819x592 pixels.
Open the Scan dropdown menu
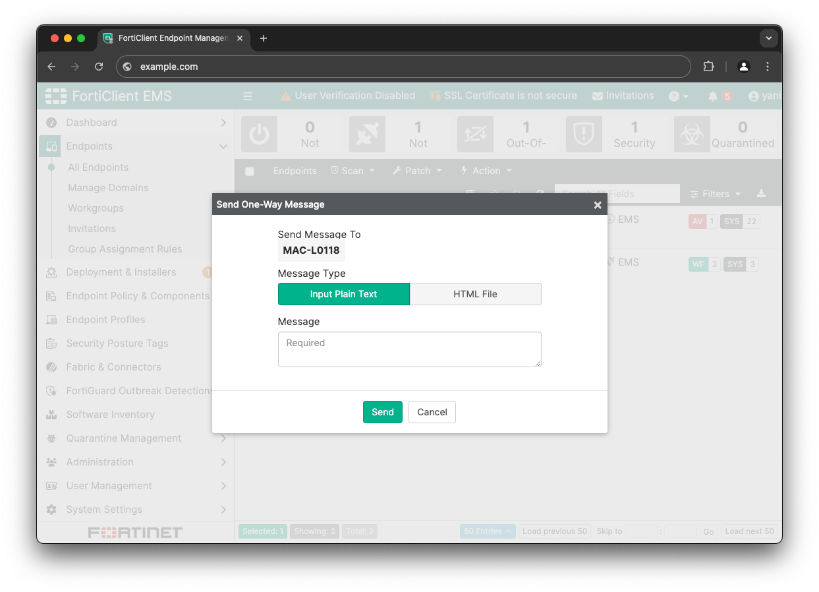pos(353,171)
